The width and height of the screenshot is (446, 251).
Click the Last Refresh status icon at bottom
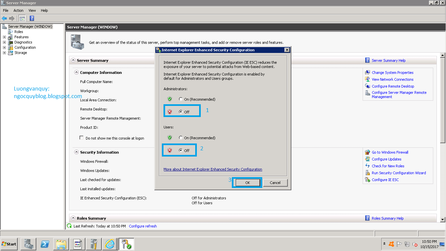(69, 226)
